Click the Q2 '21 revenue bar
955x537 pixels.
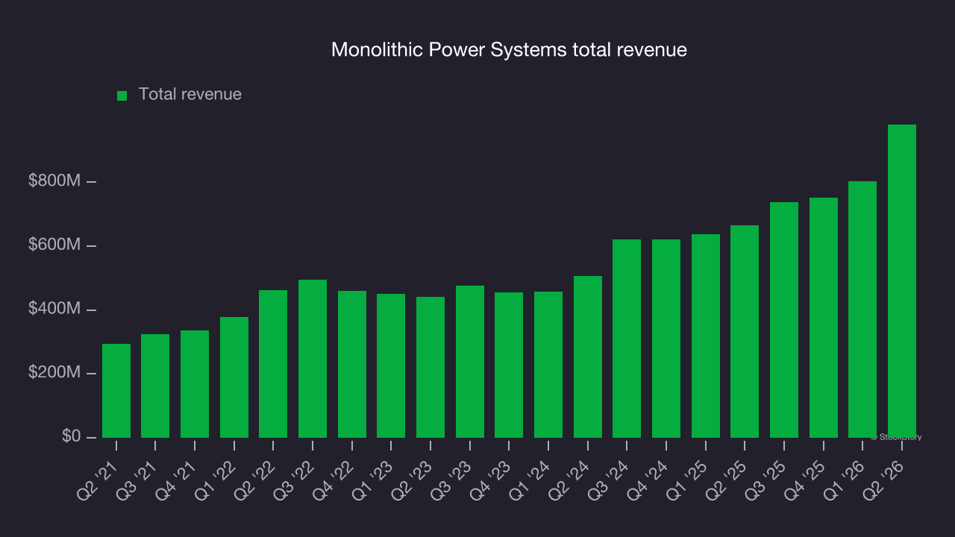pyautogui.click(x=116, y=391)
